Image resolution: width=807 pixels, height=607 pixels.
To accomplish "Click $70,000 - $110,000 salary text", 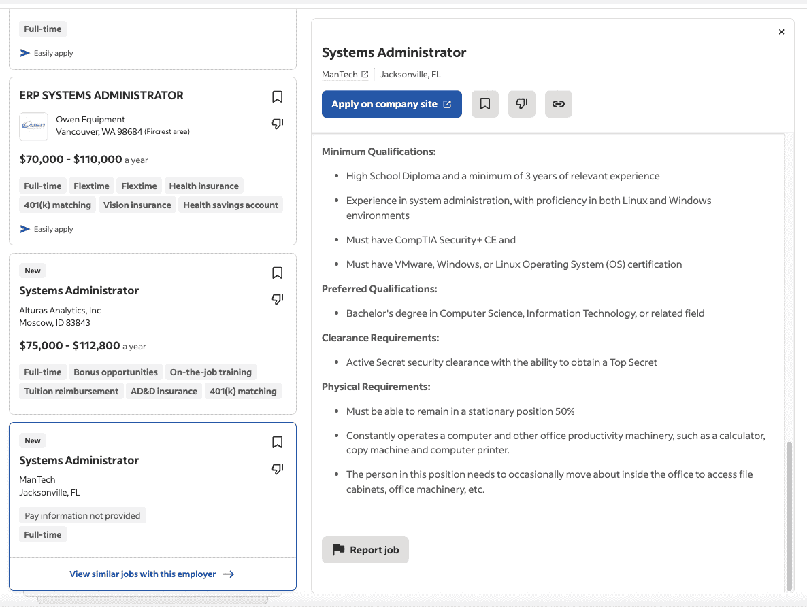I will coord(71,159).
